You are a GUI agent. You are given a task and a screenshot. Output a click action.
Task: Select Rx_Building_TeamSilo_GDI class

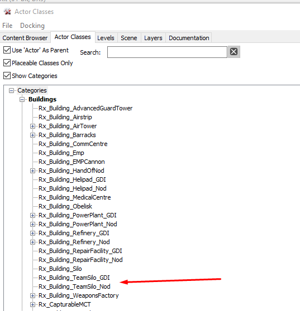tap(74, 278)
